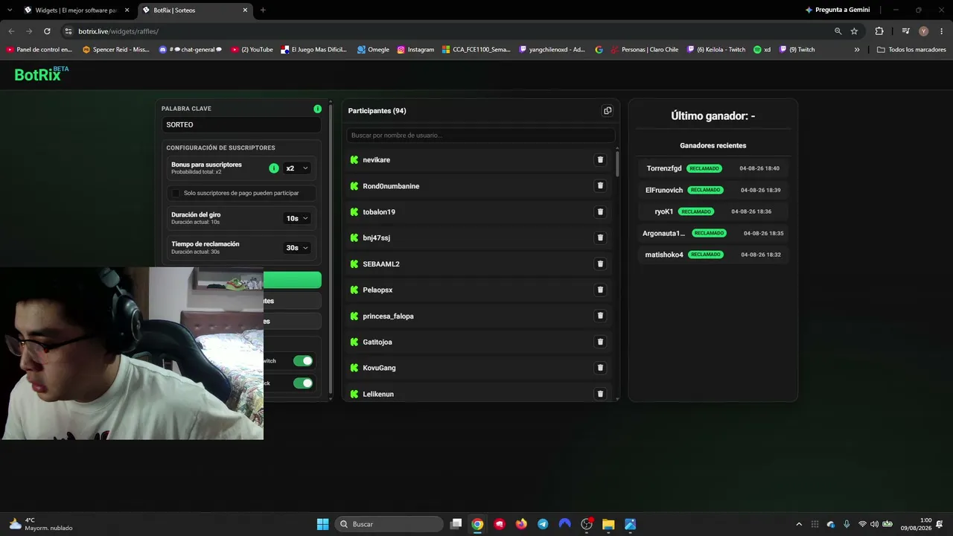953x536 pixels.
Task: Go back with browser back arrow
Action: pos(11,31)
